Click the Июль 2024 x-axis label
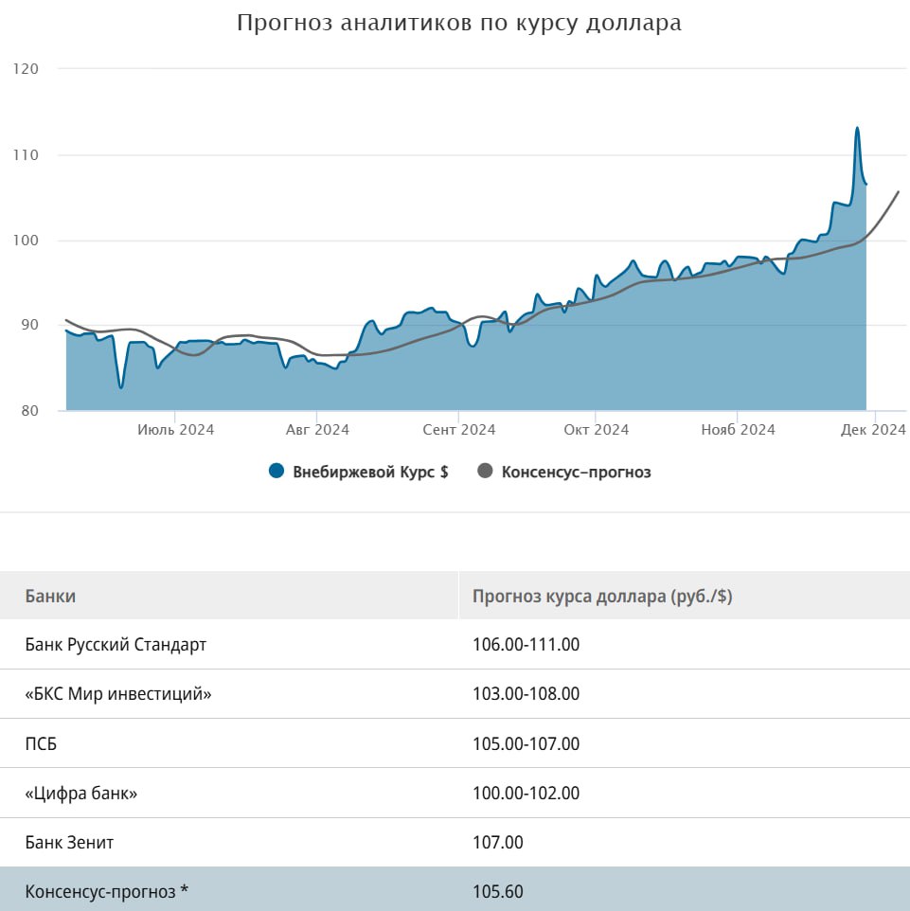Screen dimensions: 910x911 tap(175, 430)
